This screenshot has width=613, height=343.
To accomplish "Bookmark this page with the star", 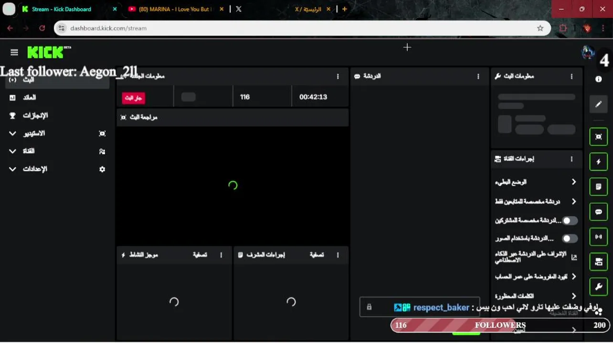I will click(x=540, y=28).
